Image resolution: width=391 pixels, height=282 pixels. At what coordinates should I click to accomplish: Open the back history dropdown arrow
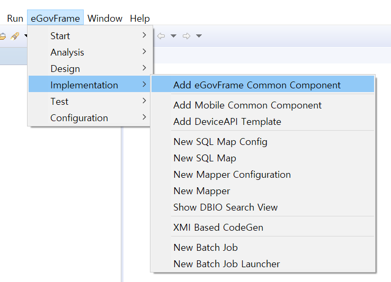[x=173, y=36]
